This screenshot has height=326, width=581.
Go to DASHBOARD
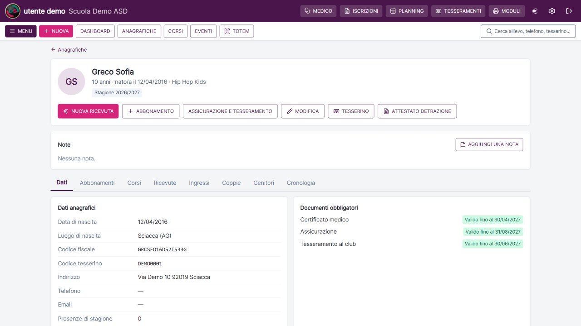[x=95, y=31]
